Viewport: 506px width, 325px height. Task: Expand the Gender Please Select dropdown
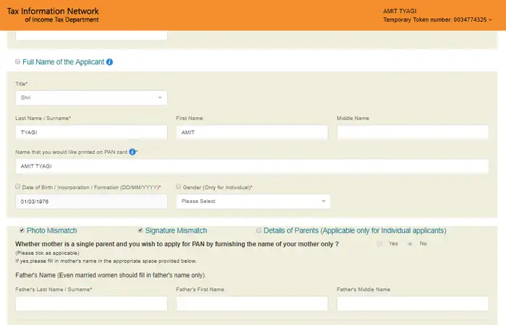pyautogui.click(x=253, y=201)
